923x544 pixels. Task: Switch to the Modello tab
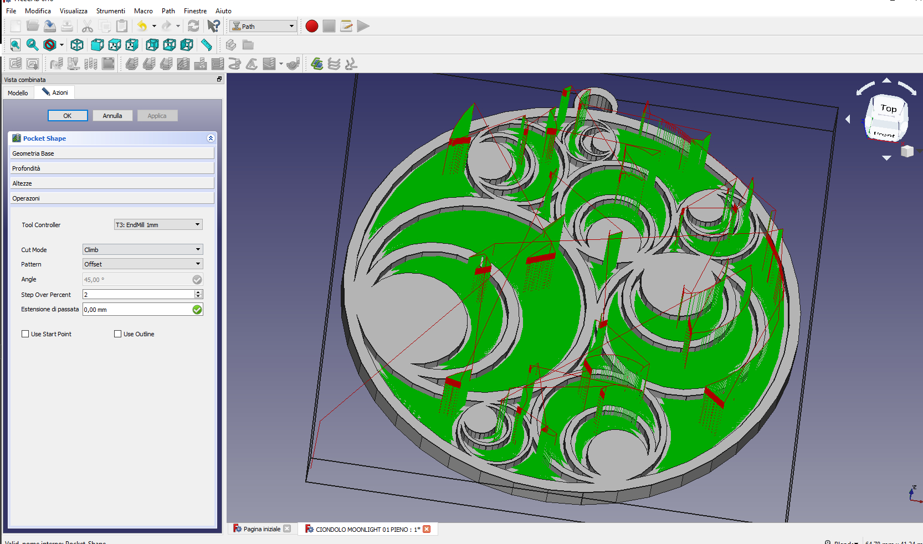[18, 93]
